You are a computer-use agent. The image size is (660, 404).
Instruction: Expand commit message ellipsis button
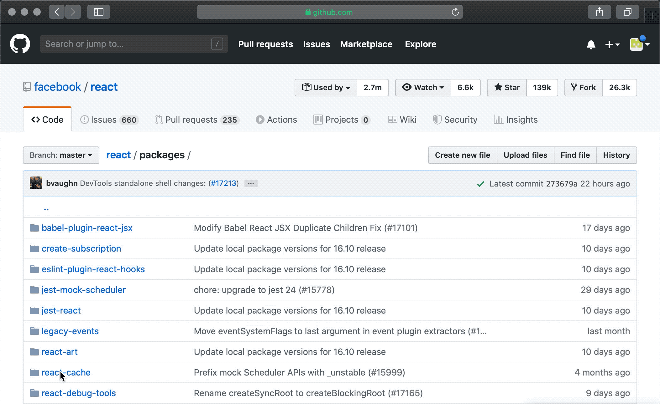[x=251, y=183]
